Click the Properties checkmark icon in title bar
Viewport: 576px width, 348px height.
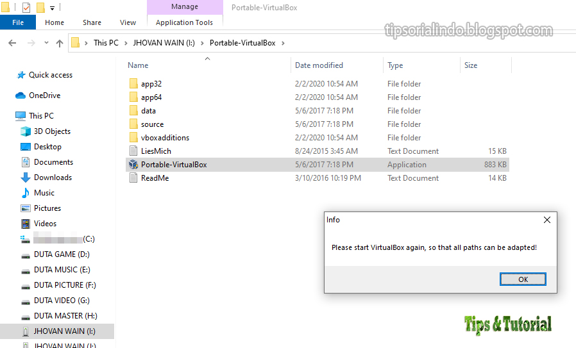(26, 7)
